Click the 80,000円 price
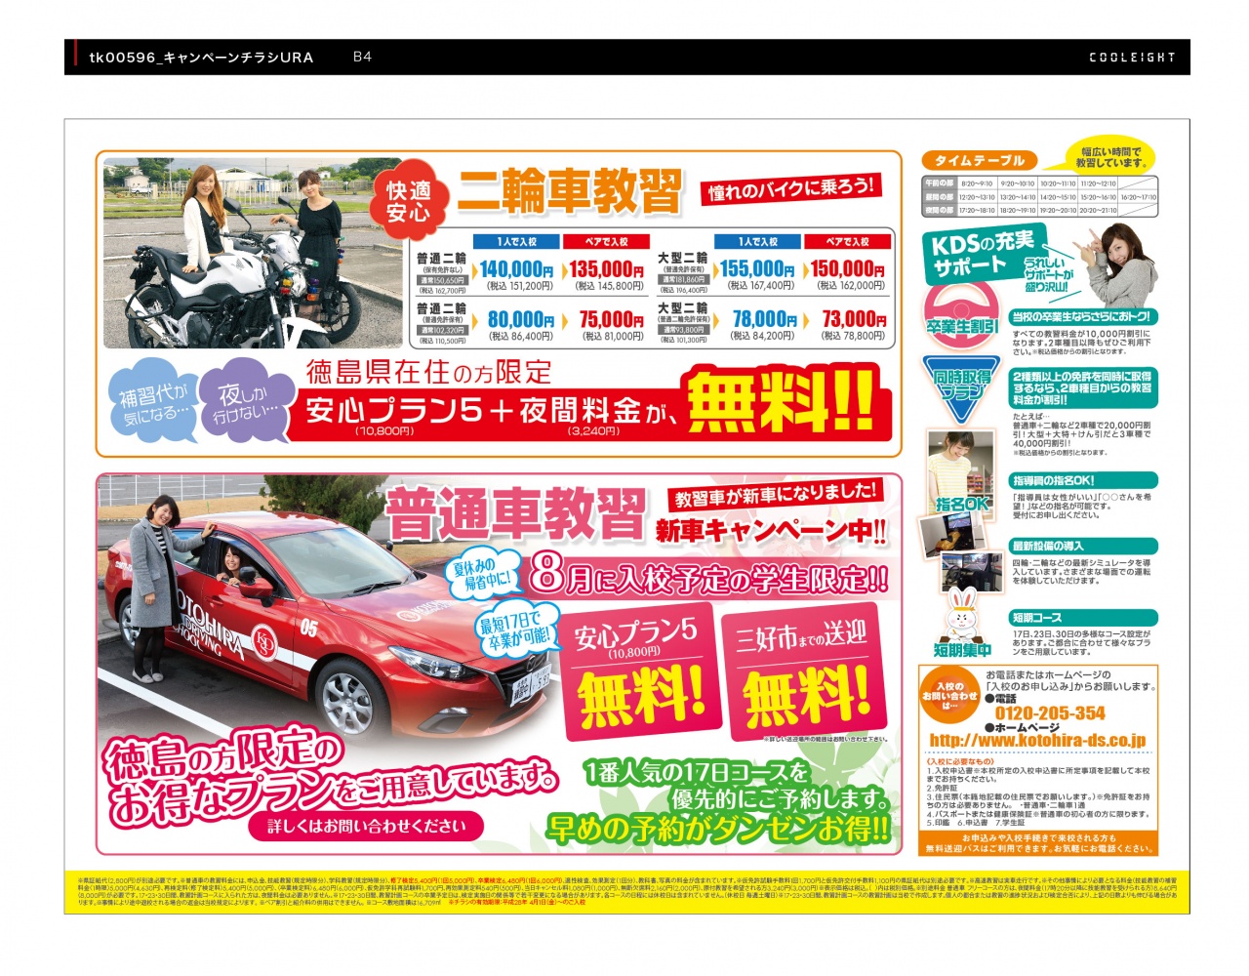 [521, 319]
